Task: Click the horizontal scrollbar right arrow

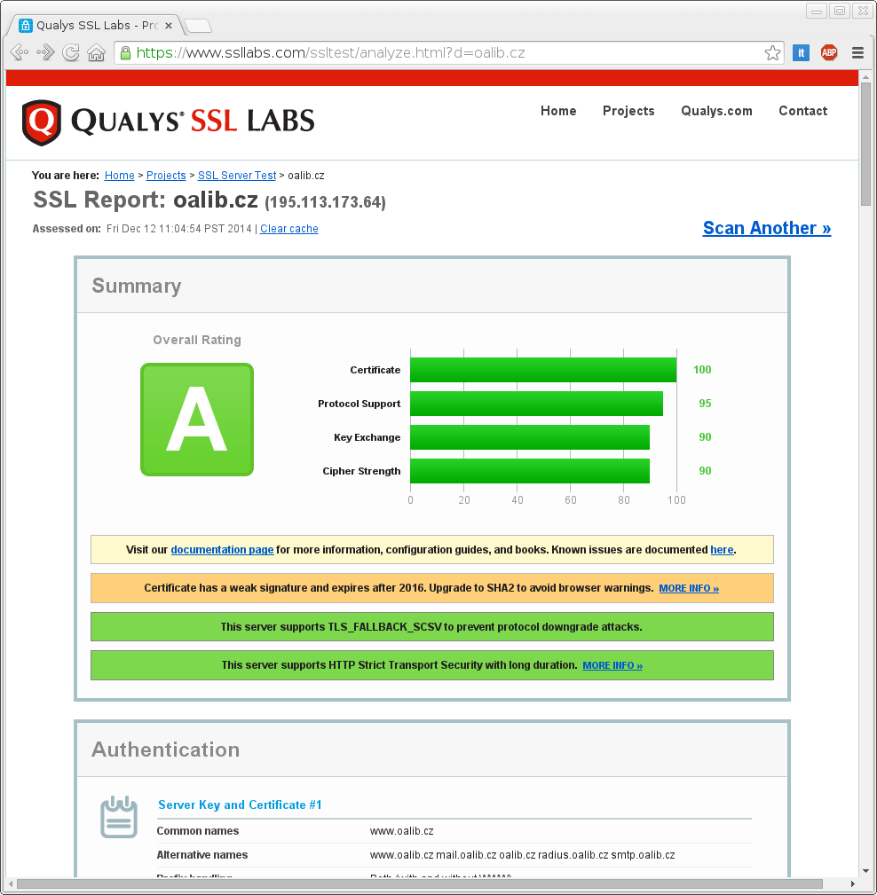Action: pyautogui.click(x=852, y=884)
